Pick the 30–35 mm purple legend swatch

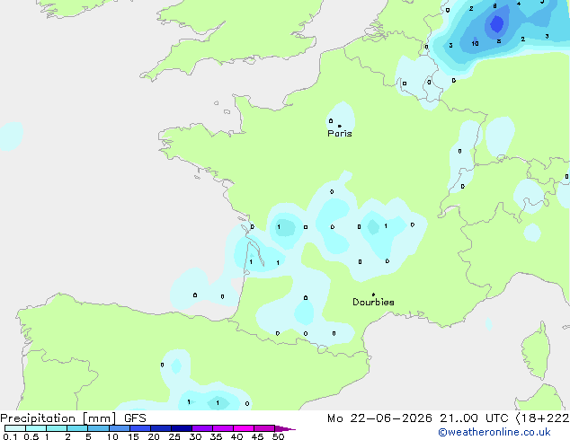(201, 428)
